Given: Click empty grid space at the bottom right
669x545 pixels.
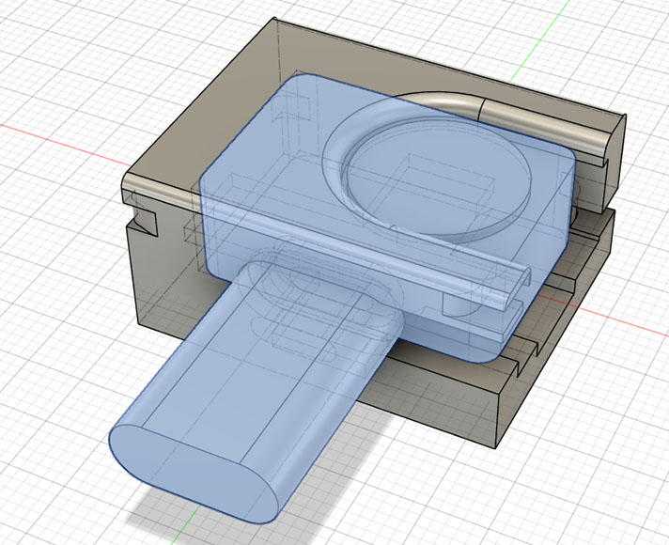Looking at the screenshot, I should point(583,479).
